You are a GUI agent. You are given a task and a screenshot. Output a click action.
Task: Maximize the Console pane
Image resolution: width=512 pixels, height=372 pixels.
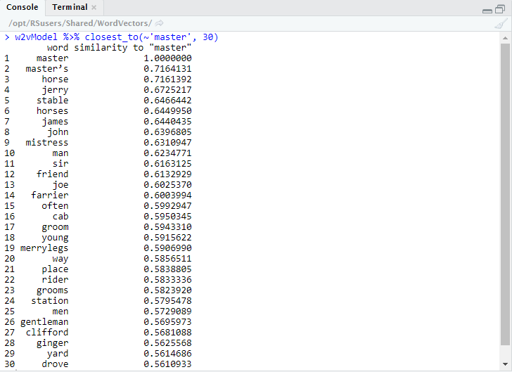[x=501, y=8]
